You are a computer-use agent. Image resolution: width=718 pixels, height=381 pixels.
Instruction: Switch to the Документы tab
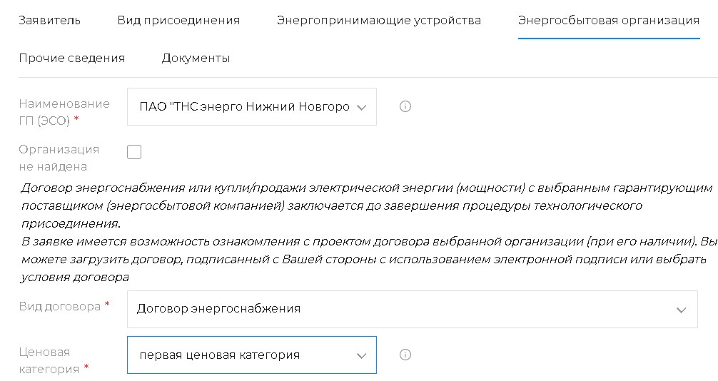[196, 59]
